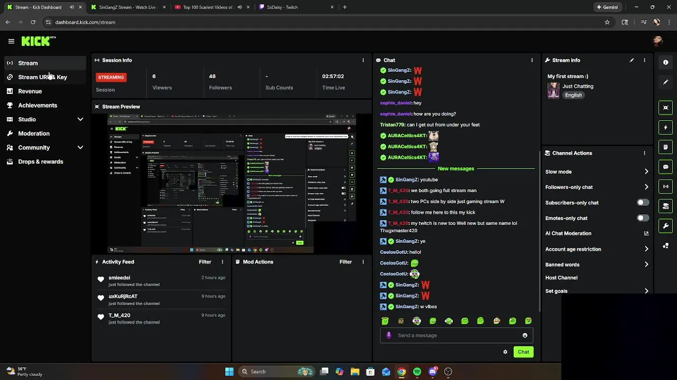Open the Stream info panel three-dot menu
677x380 pixels.
click(x=644, y=60)
